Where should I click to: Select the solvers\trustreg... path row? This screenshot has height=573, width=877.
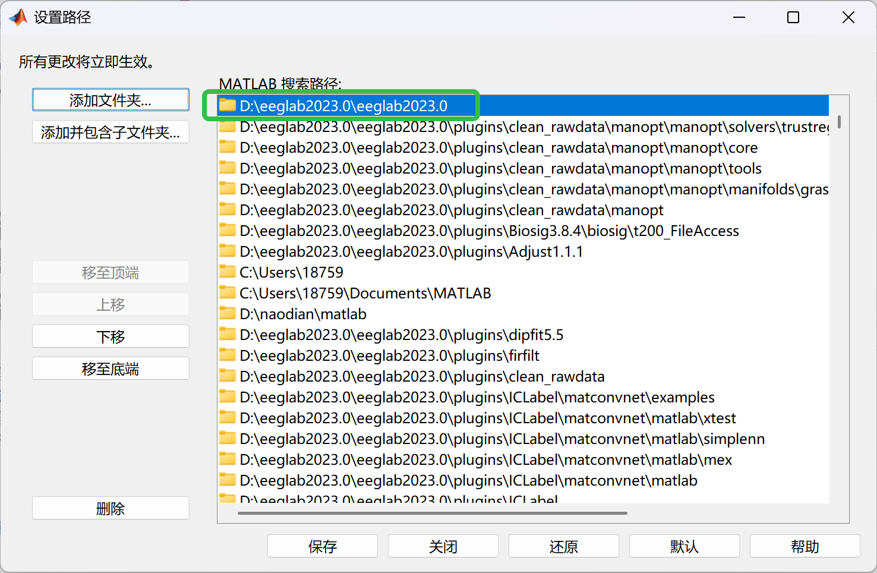pos(523,127)
